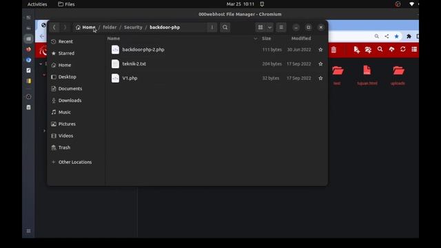Click new folder icon in 000webhost toolbar

point(368,50)
